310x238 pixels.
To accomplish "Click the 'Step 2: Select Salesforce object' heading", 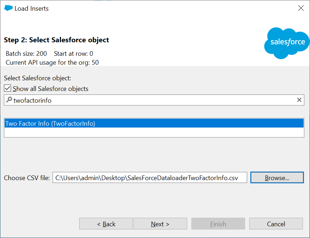I will pyautogui.click(x=56, y=40).
